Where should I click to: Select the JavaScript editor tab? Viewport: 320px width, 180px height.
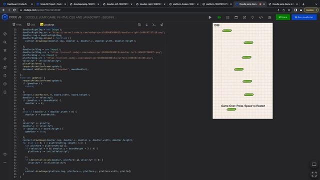47,24
